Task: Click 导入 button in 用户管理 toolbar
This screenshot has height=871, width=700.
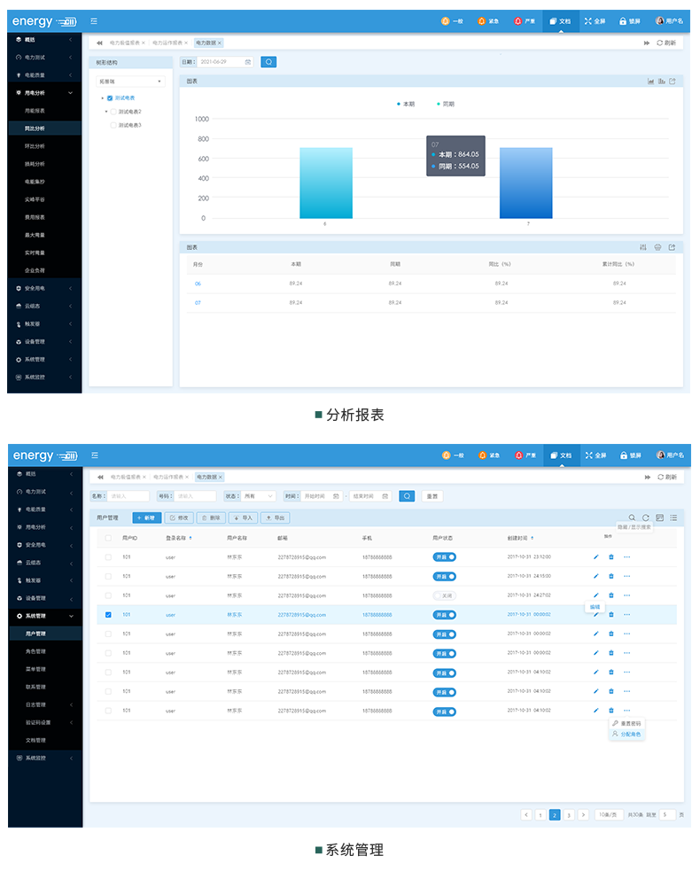Action: pos(244,517)
